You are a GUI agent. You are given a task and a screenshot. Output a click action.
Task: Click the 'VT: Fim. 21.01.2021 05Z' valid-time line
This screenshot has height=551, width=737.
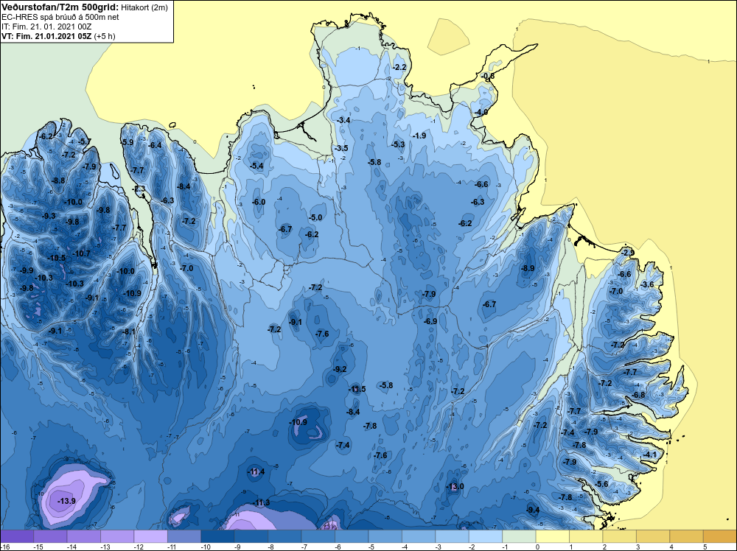[x=46, y=36]
